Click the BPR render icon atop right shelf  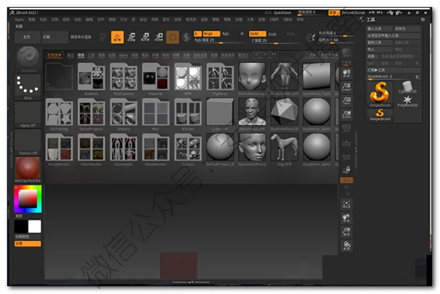[x=347, y=53]
